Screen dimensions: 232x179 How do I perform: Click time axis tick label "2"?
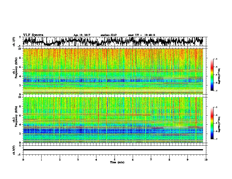[60, 160]
